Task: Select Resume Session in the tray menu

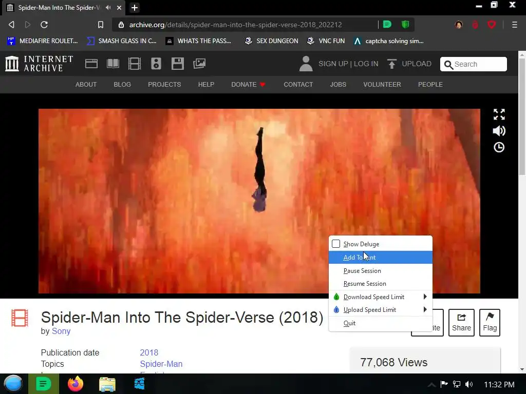Action: [x=381, y=284]
